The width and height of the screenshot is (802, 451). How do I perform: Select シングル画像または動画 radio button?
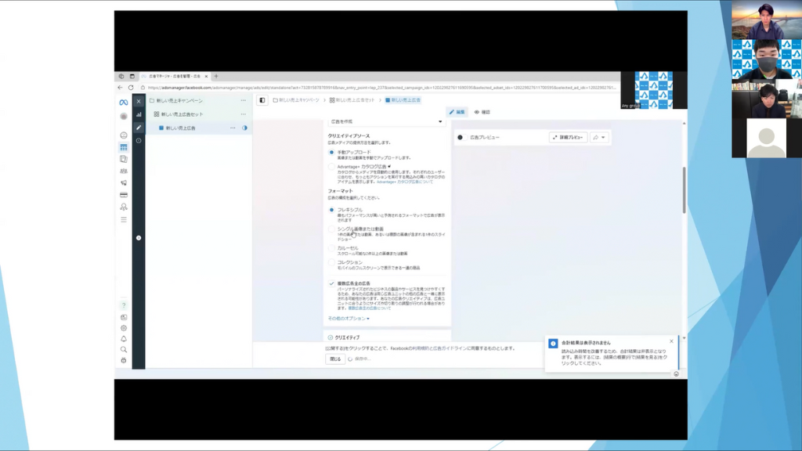(331, 229)
